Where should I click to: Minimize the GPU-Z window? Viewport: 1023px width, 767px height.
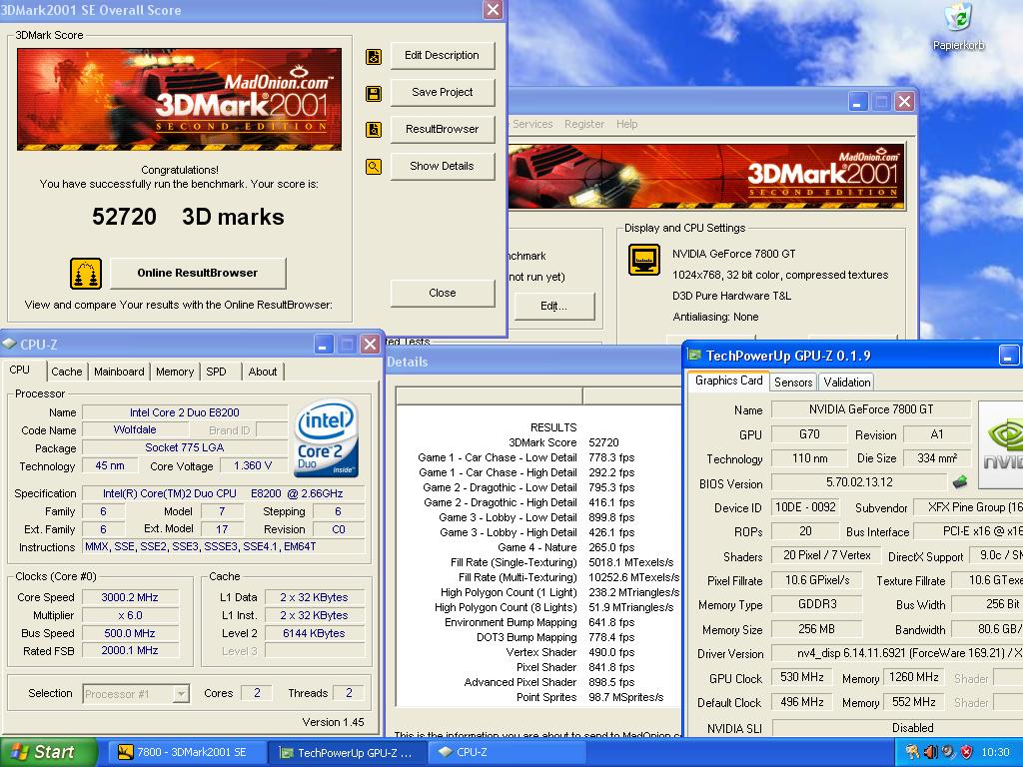(1009, 356)
